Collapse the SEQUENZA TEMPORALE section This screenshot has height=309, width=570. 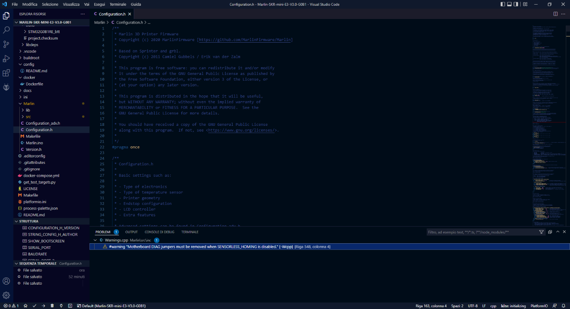(x=51, y=263)
